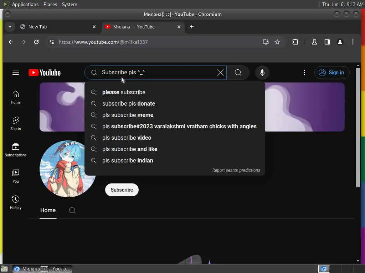Click the channel avatar picture
The height and width of the screenshot is (273, 365).
67,169
